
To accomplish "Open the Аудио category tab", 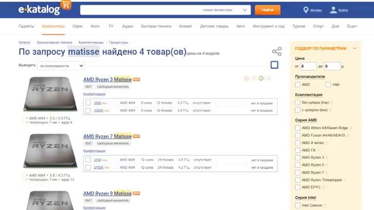I will 127,26.
